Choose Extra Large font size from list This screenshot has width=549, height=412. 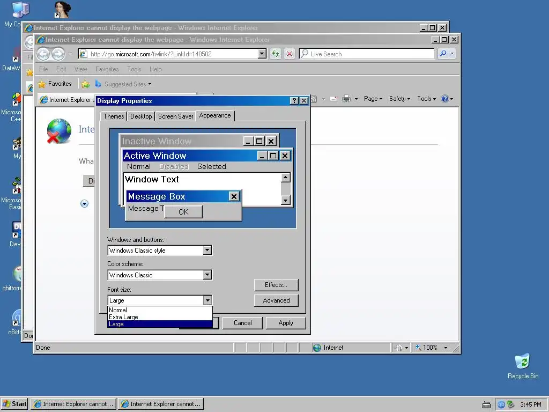click(x=160, y=317)
